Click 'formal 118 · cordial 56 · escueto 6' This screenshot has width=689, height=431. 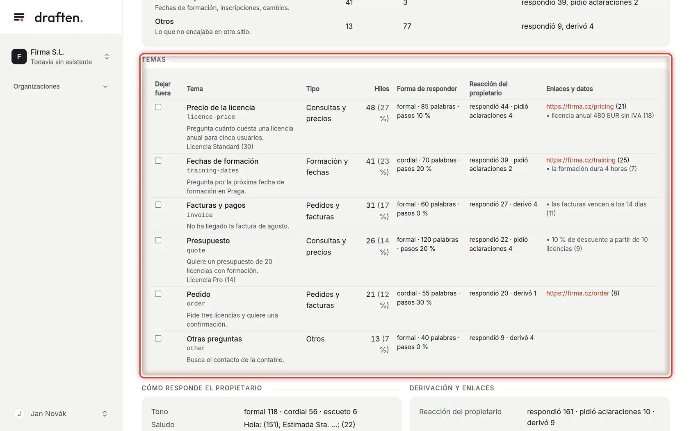301,412
